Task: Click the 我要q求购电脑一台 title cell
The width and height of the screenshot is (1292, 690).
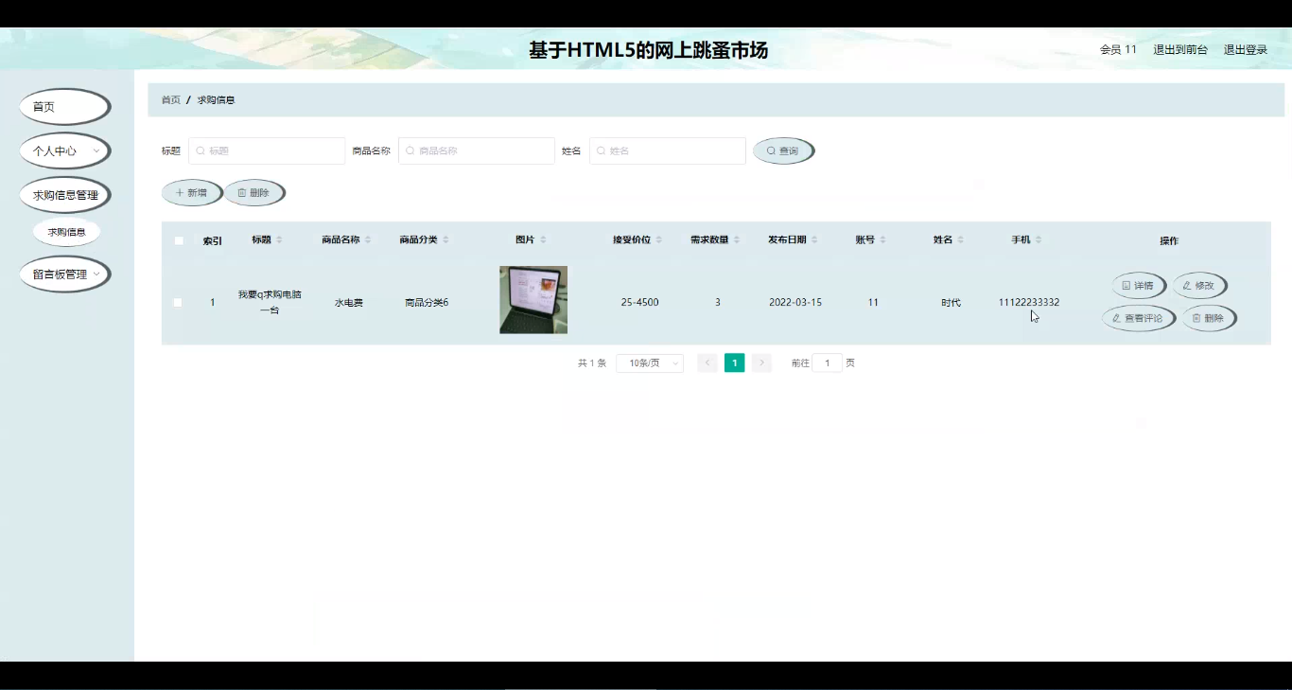Action: [x=270, y=303]
